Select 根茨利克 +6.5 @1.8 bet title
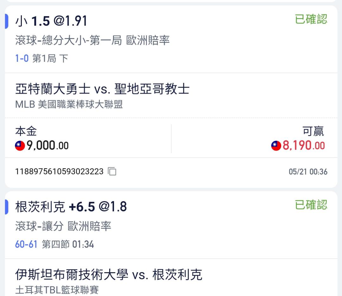Screen dimensions: 342x296 71,207
